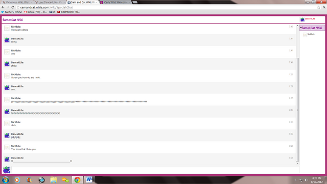327x184 pixels.
Task: Click Dance4Life's avatar on the last message
Action: (7, 159)
